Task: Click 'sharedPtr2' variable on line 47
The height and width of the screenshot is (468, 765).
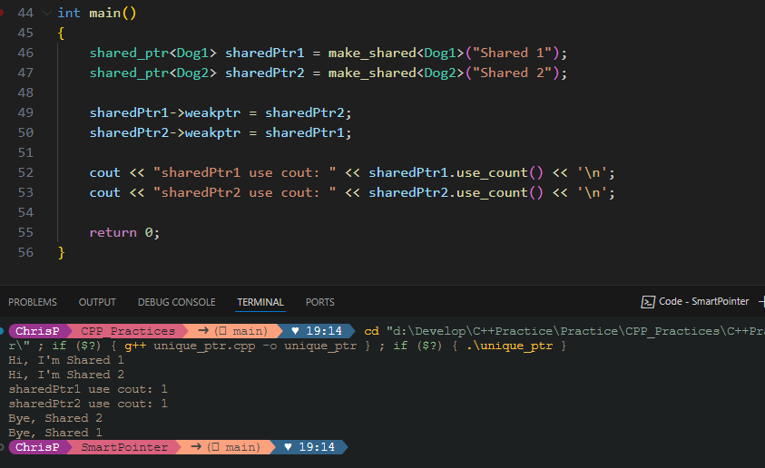Action: tap(264, 73)
